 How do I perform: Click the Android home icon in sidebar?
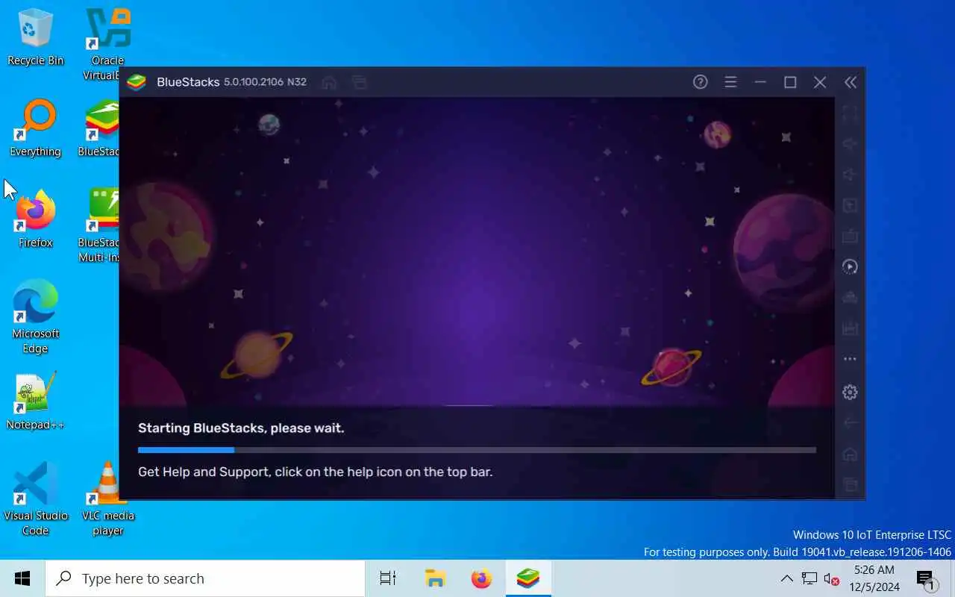coord(850,454)
